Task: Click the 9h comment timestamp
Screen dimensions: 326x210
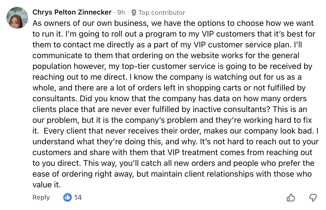Action: point(121,12)
